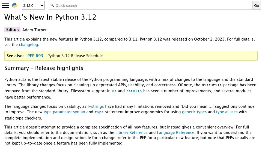Click the Go search button

[257, 5]
